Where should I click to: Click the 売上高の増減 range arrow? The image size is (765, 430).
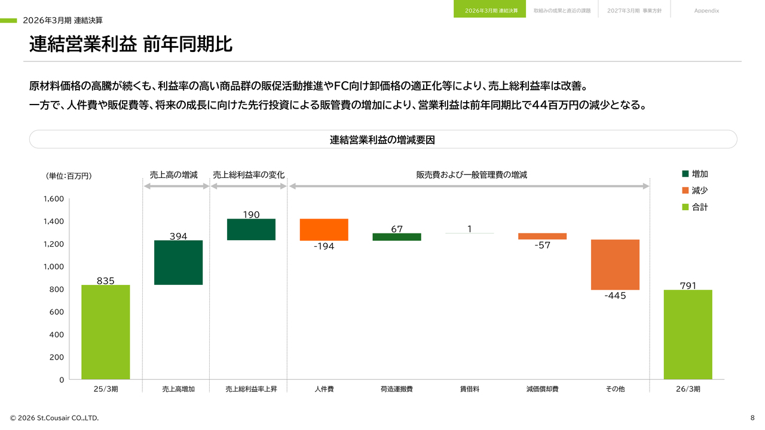click(x=176, y=186)
